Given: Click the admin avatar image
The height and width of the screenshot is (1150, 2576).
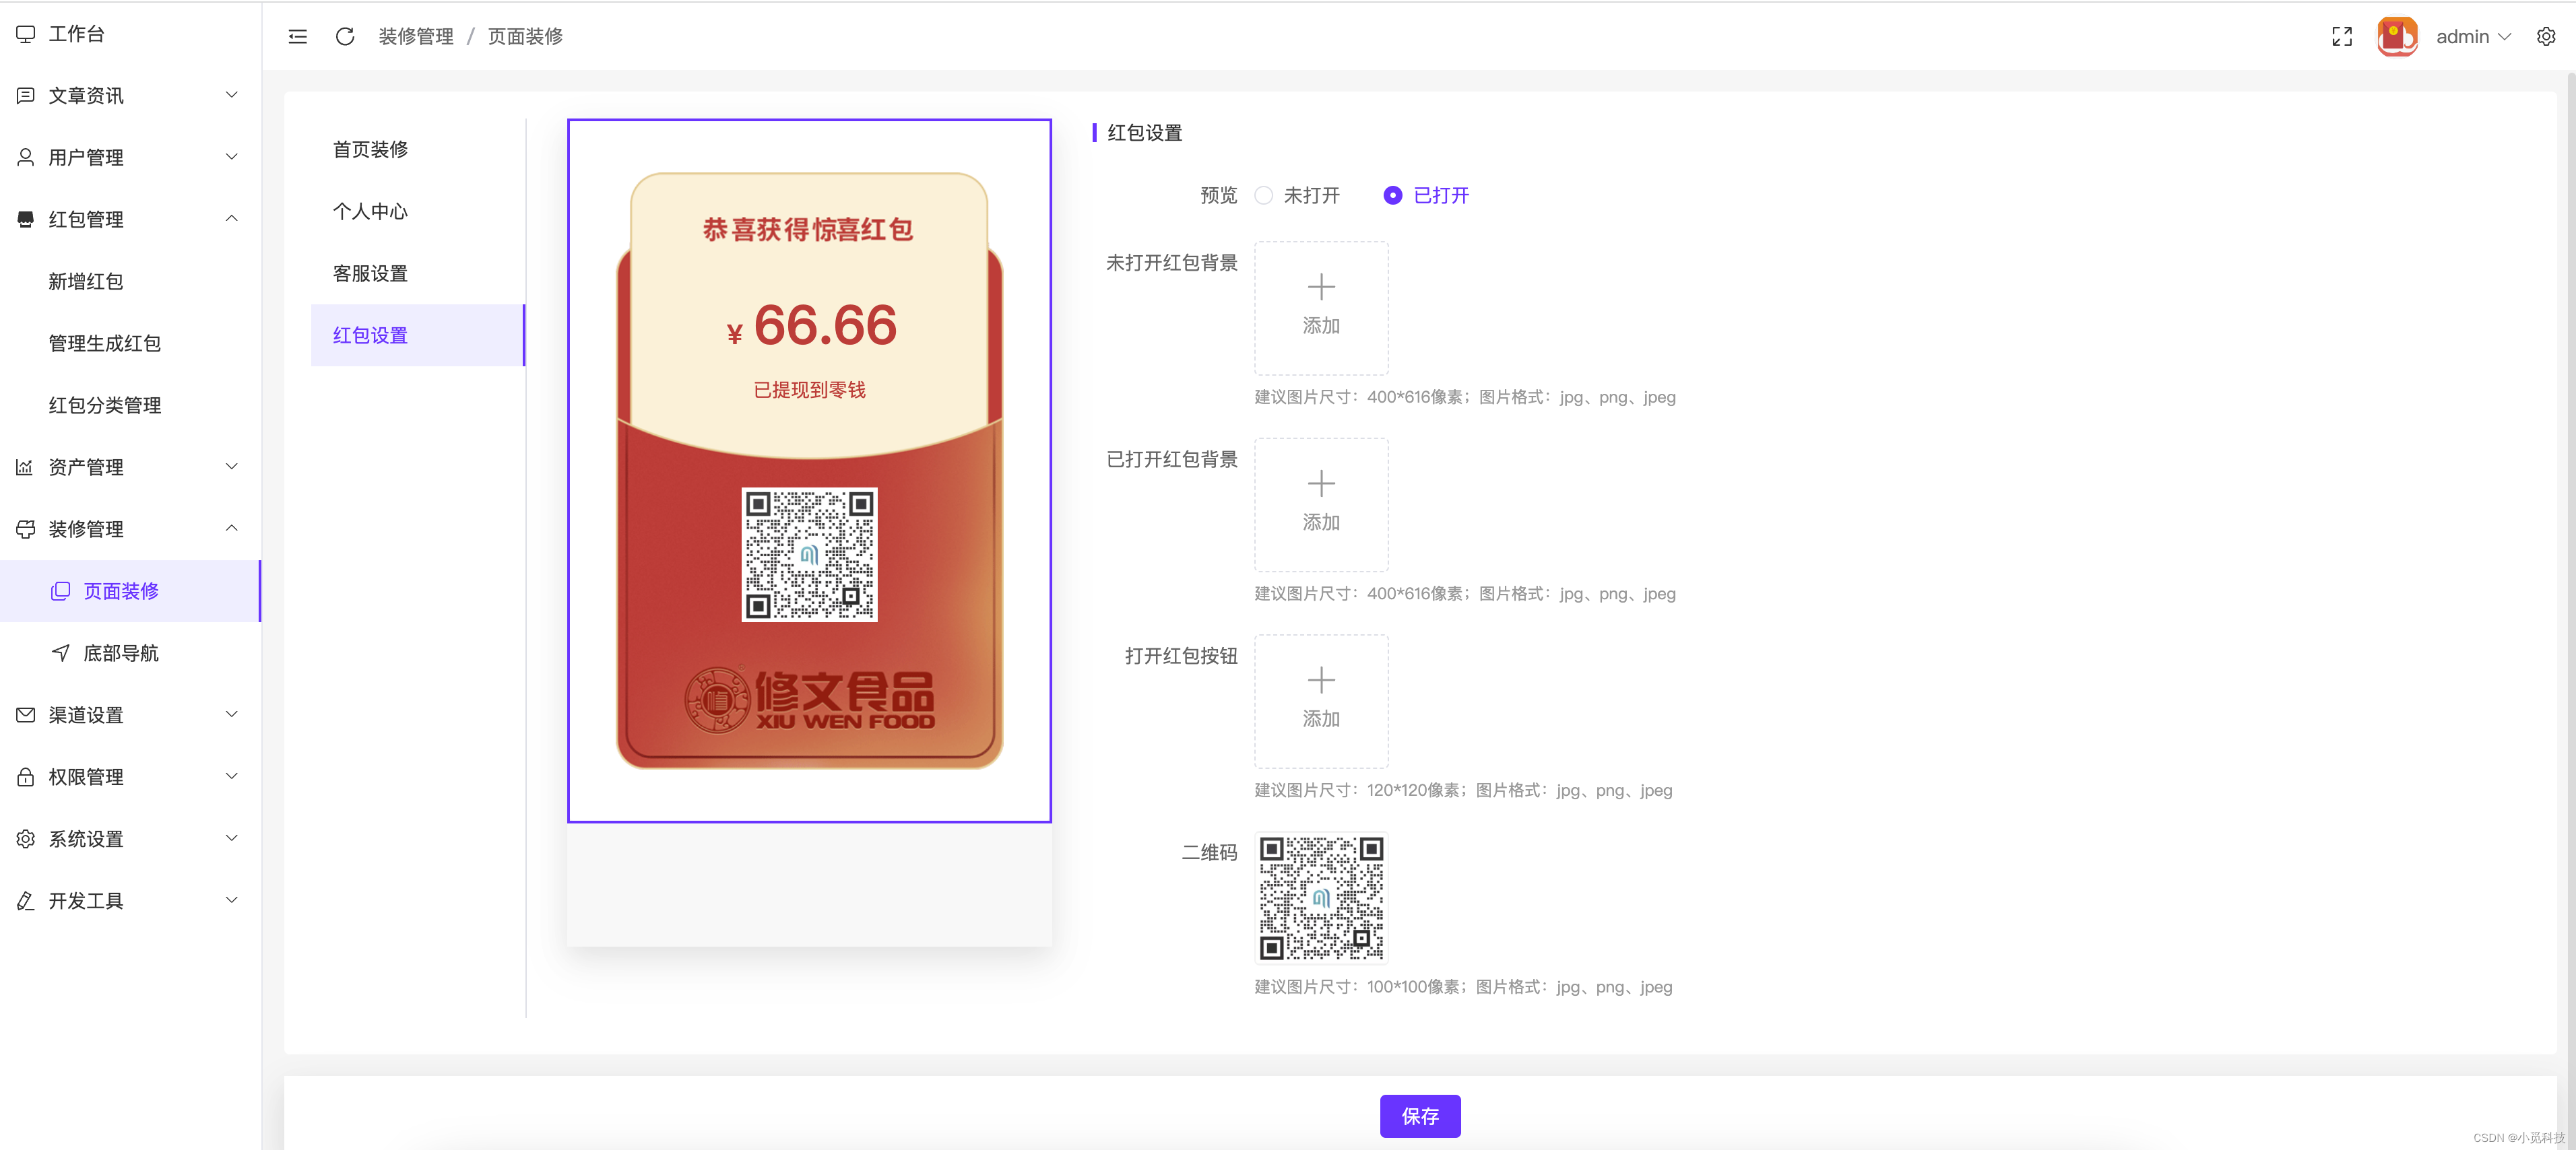Looking at the screenshot, I should click(x=2396, y=37).
